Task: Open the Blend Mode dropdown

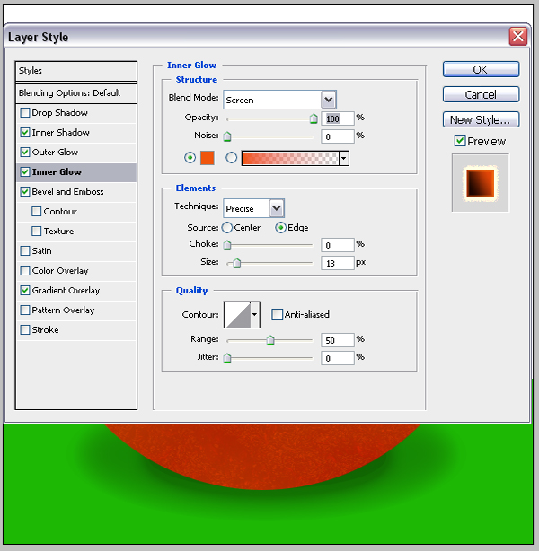Action: [279, 100]
